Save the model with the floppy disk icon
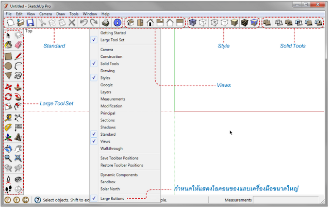Image resolution: width=330 pixels, height=208 pixels. tap(30, 23)
